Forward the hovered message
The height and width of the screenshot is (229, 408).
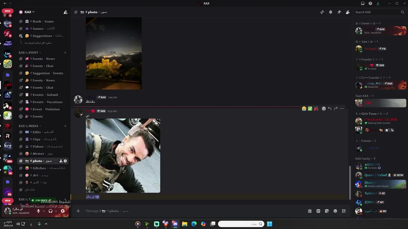[336, 108]
